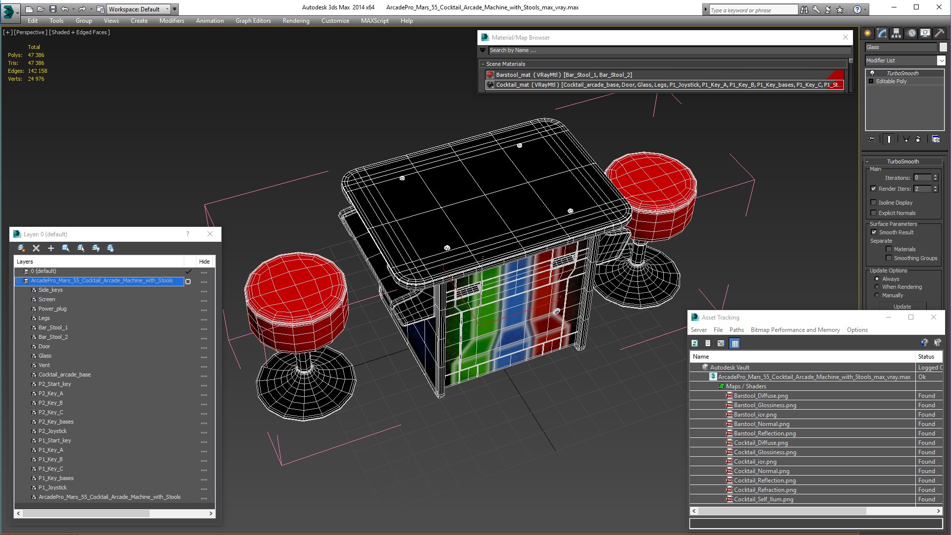Open the Graph Editors menu
The image size is (951, 535).
click(x=253, y=21)
